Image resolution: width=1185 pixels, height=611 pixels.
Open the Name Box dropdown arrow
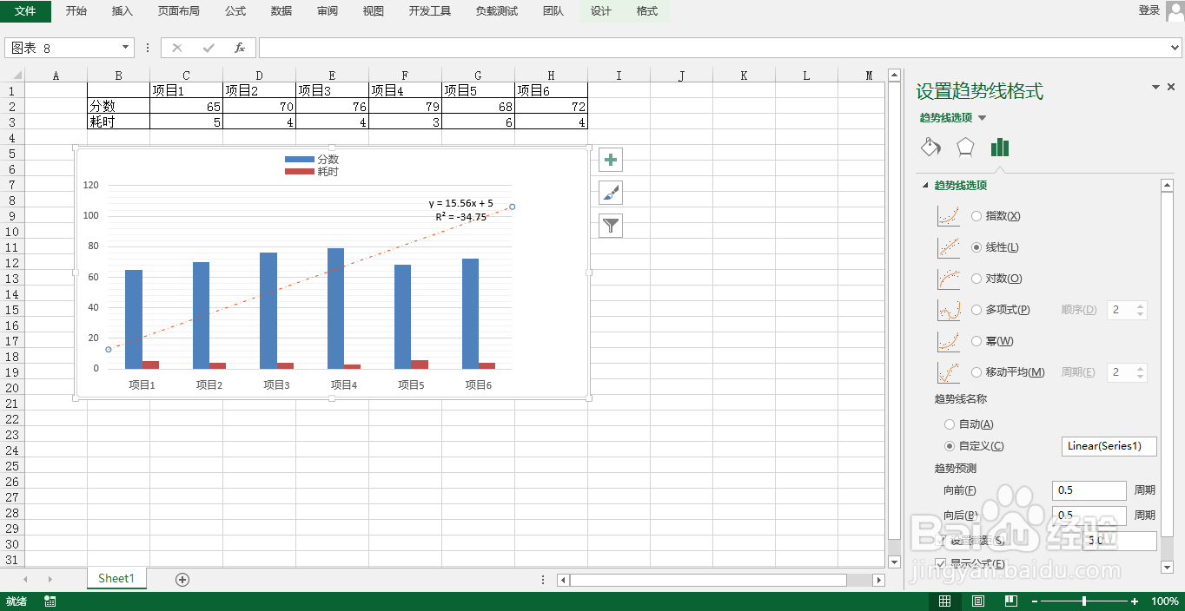pos(126,48)
